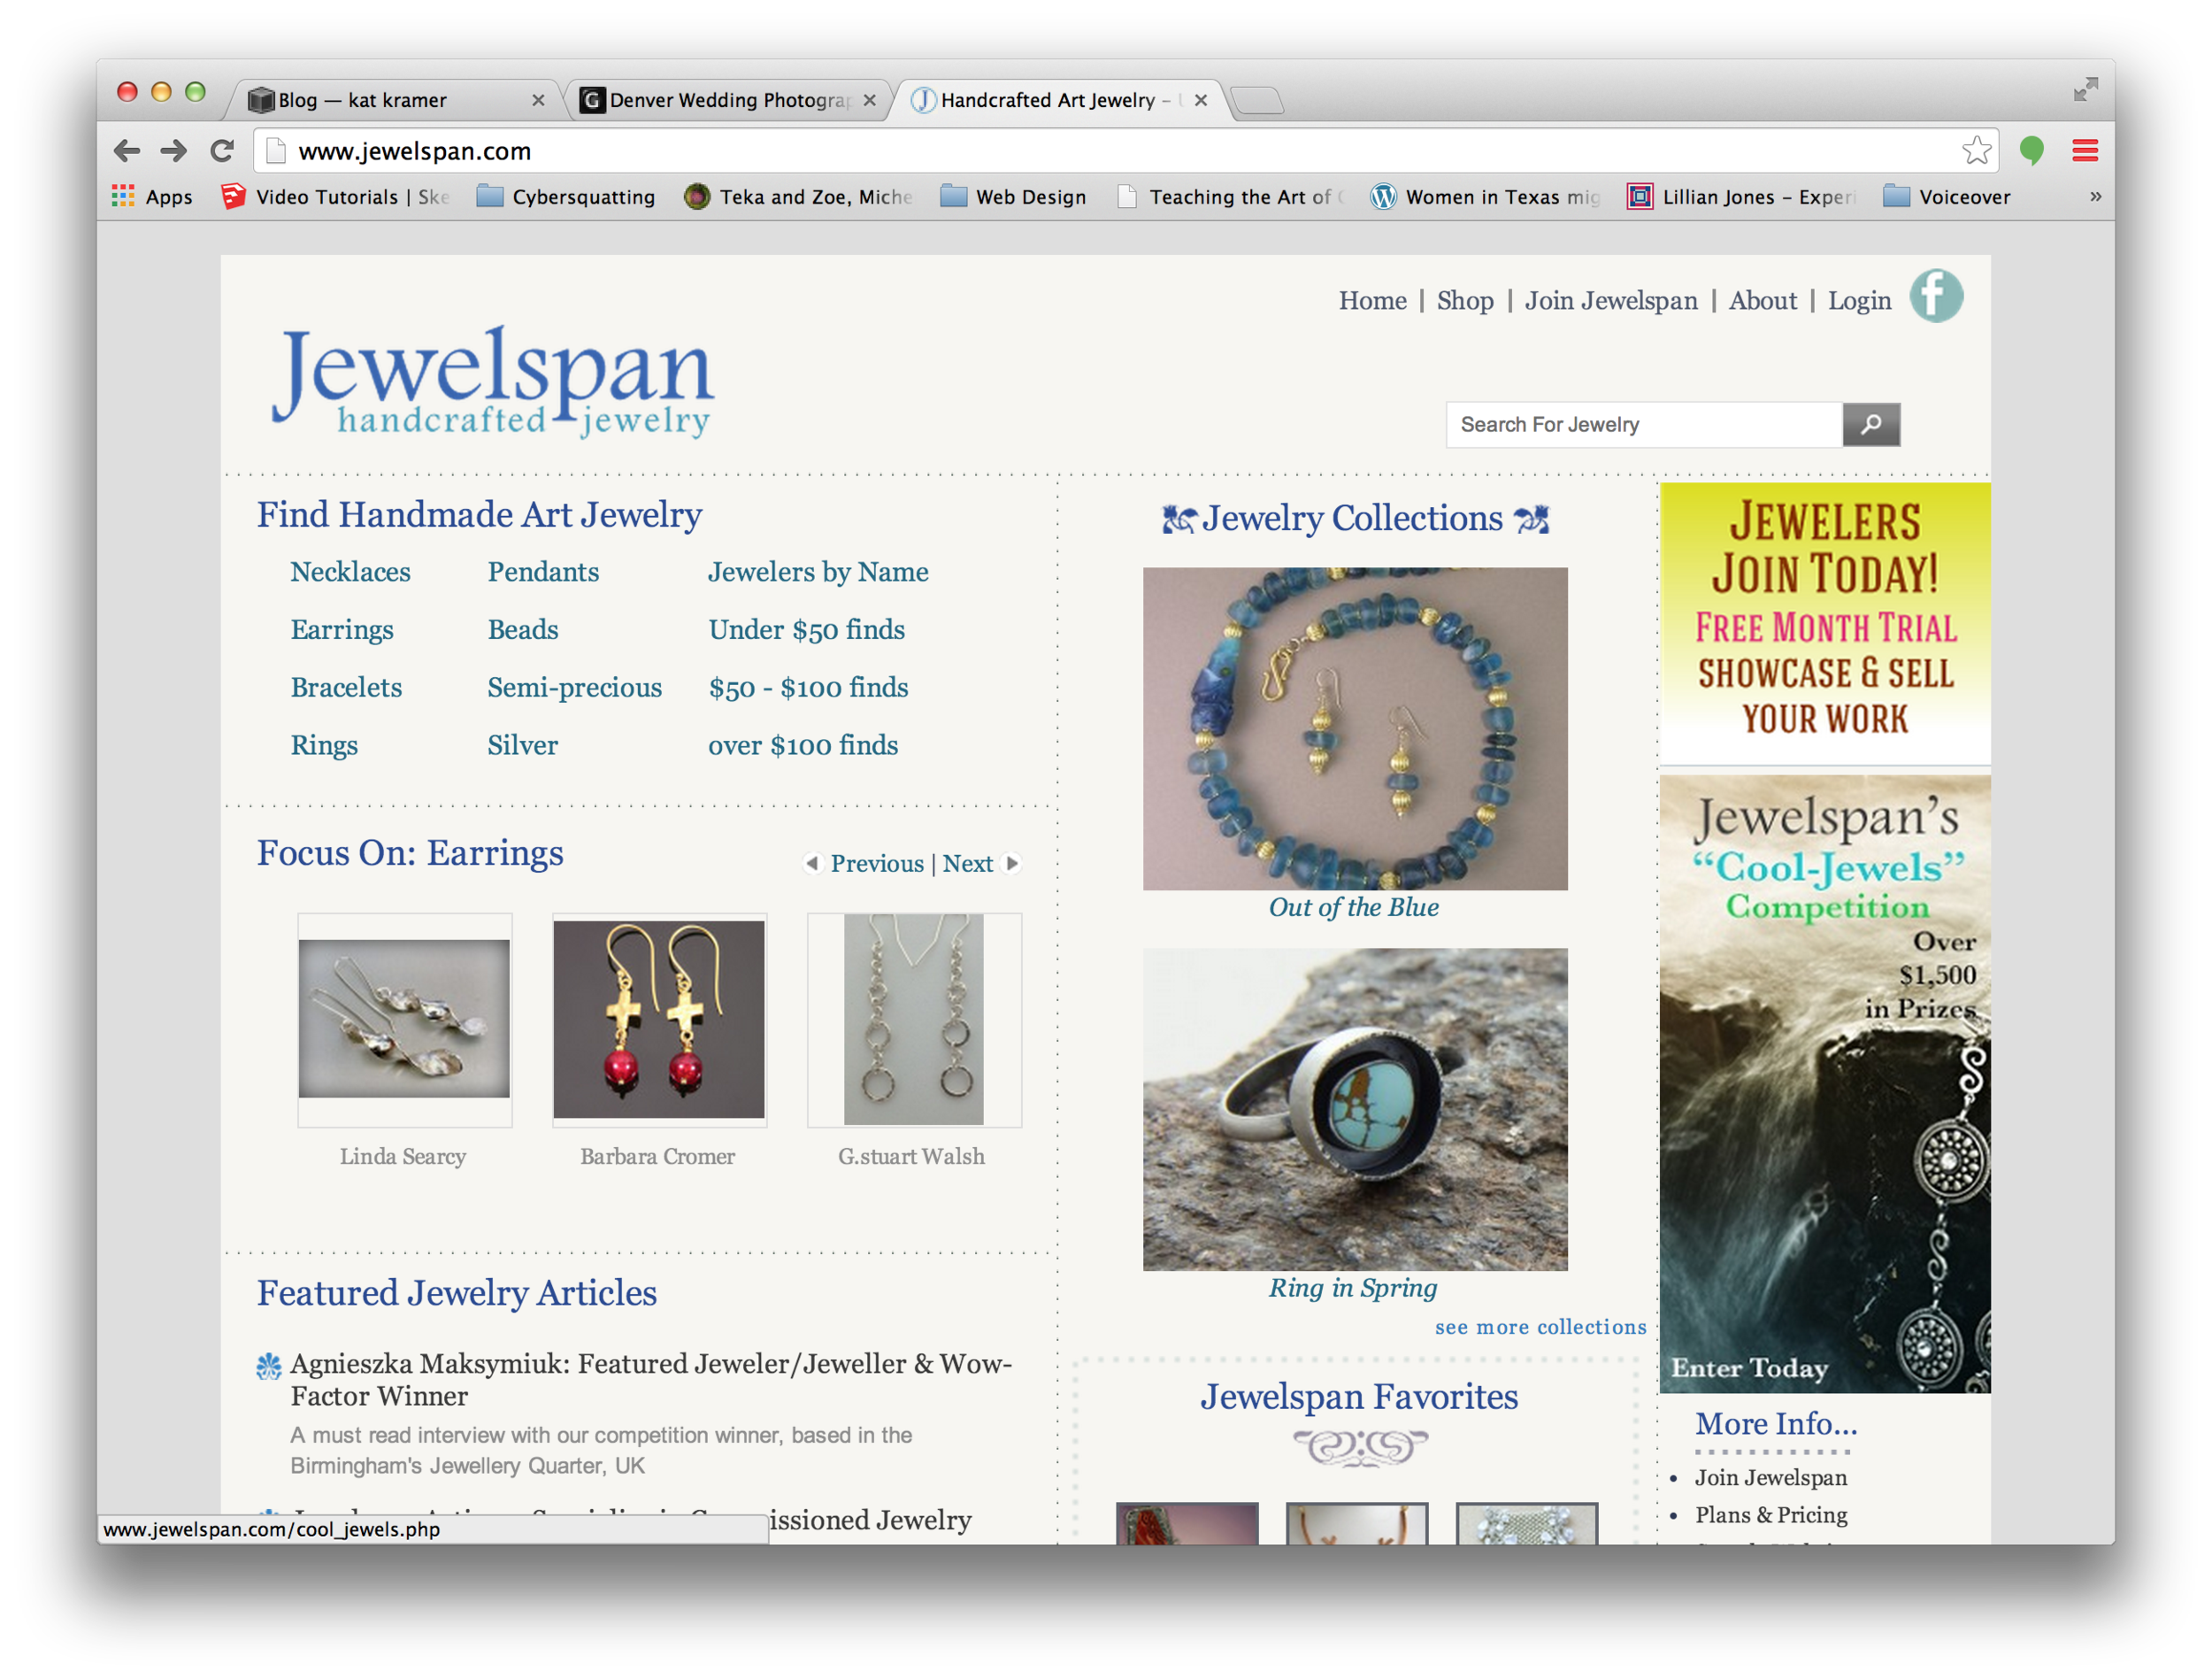Open Agnieszka Maksymiuk featured article
Viewport: 2212px width, 1679px height.
(x=651, y=1379)
